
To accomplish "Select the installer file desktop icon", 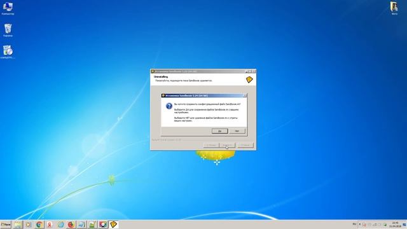I will [8, 52].
